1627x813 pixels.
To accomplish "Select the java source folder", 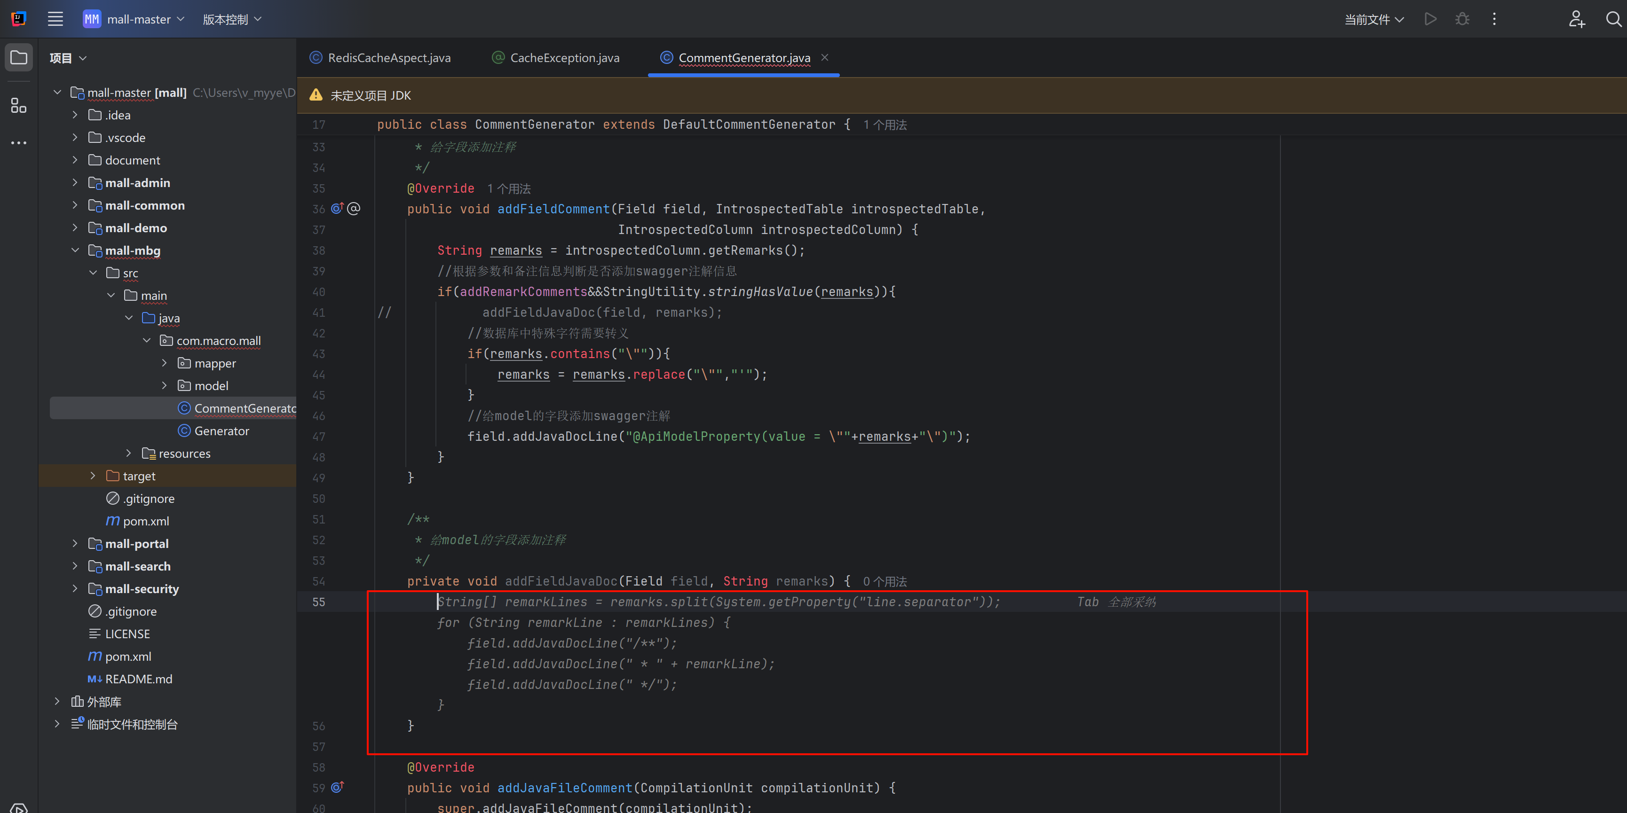I will tap(169, 318).
